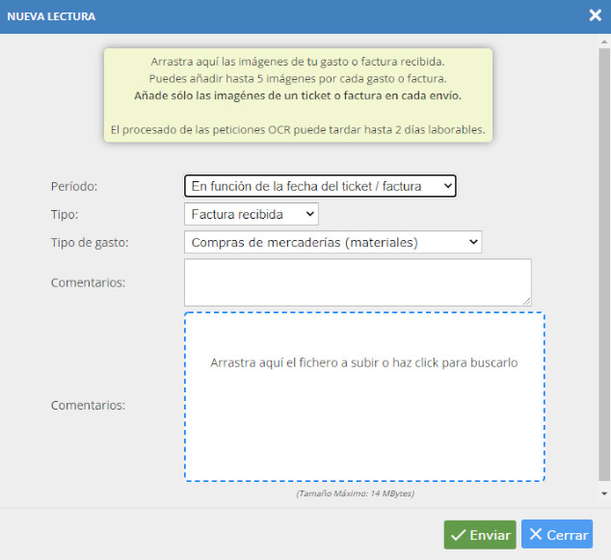Open the Período dropdown
611x560 pixels.
tap(320, 186)
